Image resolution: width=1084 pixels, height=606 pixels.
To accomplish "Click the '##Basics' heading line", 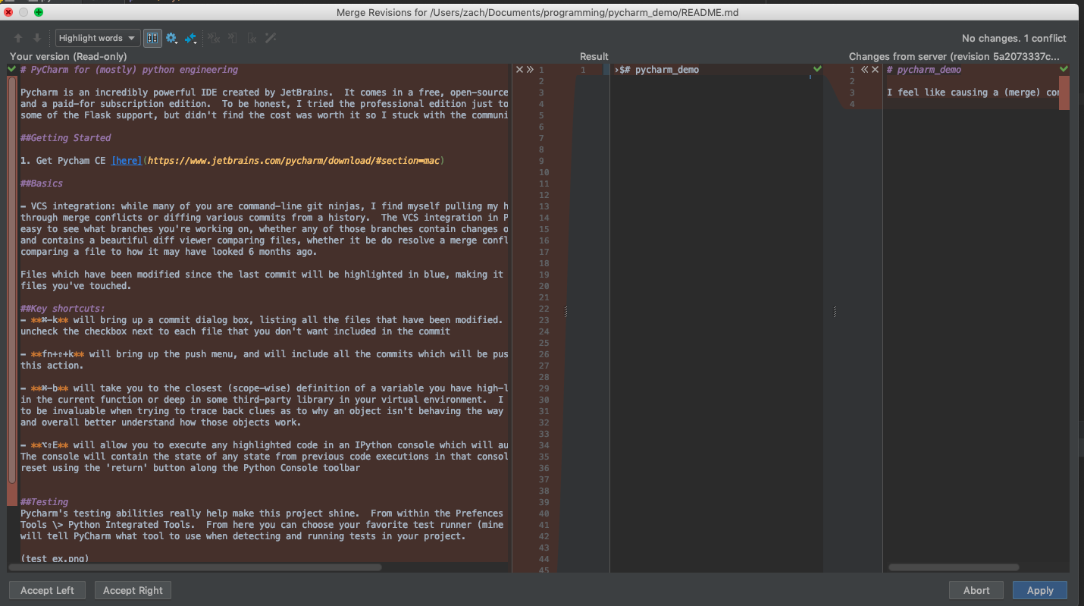I will click(x=42, y=184).
